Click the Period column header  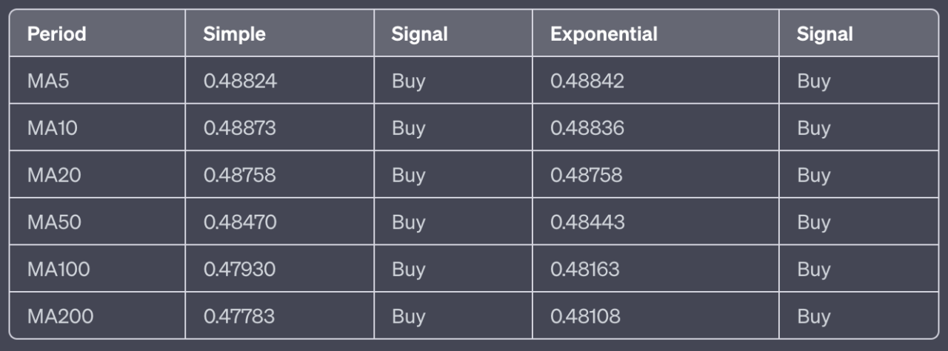56,34
